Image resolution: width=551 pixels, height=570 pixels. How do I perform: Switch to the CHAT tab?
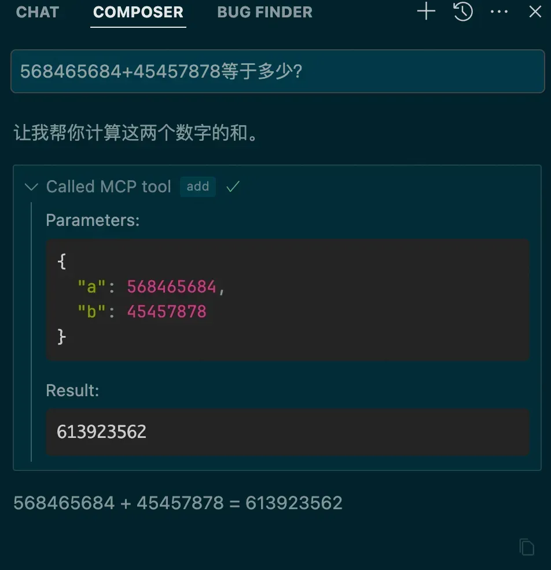tap(38, 12)
